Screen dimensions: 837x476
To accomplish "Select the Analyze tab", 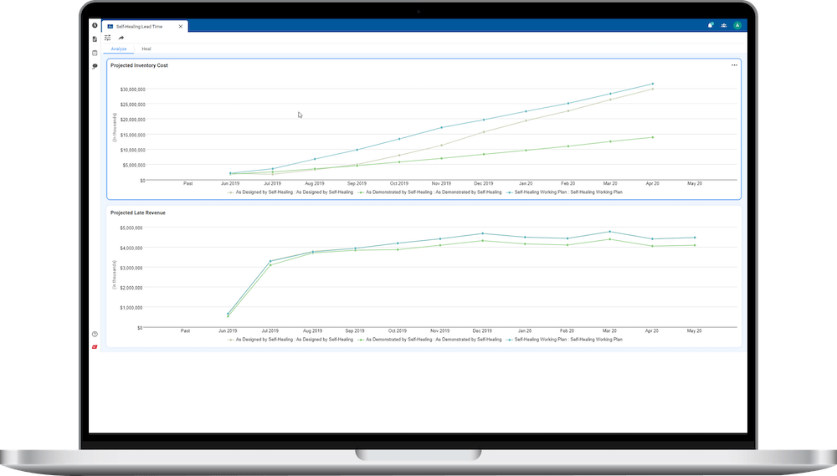I will (x=119, y=49).
